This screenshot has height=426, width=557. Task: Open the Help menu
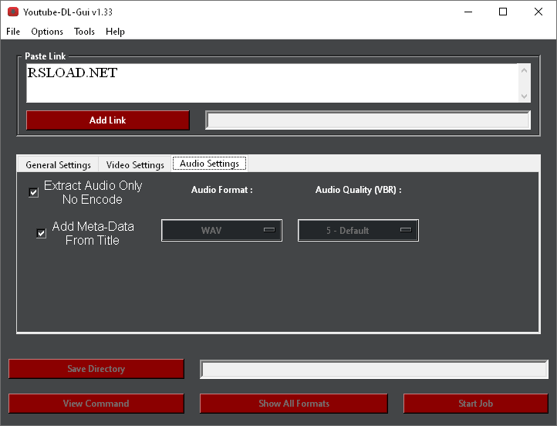point(115,32)
